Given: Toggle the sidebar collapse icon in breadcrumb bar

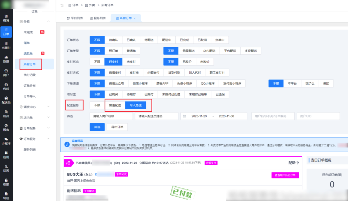Looking at the screenshot, I should click(62, 5).
